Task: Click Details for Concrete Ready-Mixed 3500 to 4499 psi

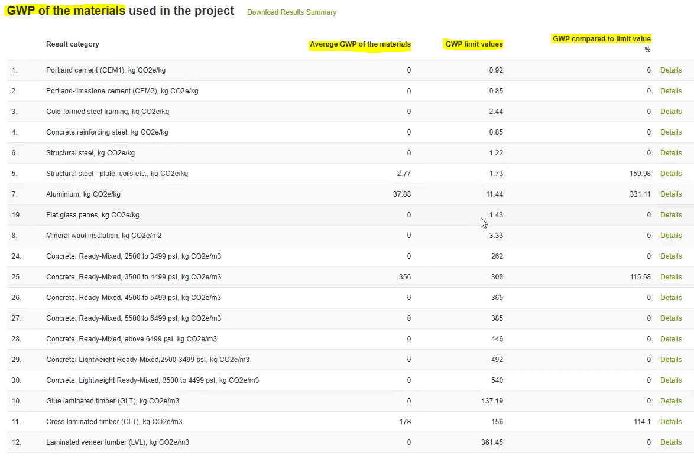Action: (671, 276)
